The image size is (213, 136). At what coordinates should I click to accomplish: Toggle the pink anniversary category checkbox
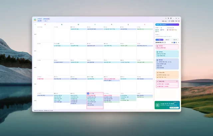(167, 30)
